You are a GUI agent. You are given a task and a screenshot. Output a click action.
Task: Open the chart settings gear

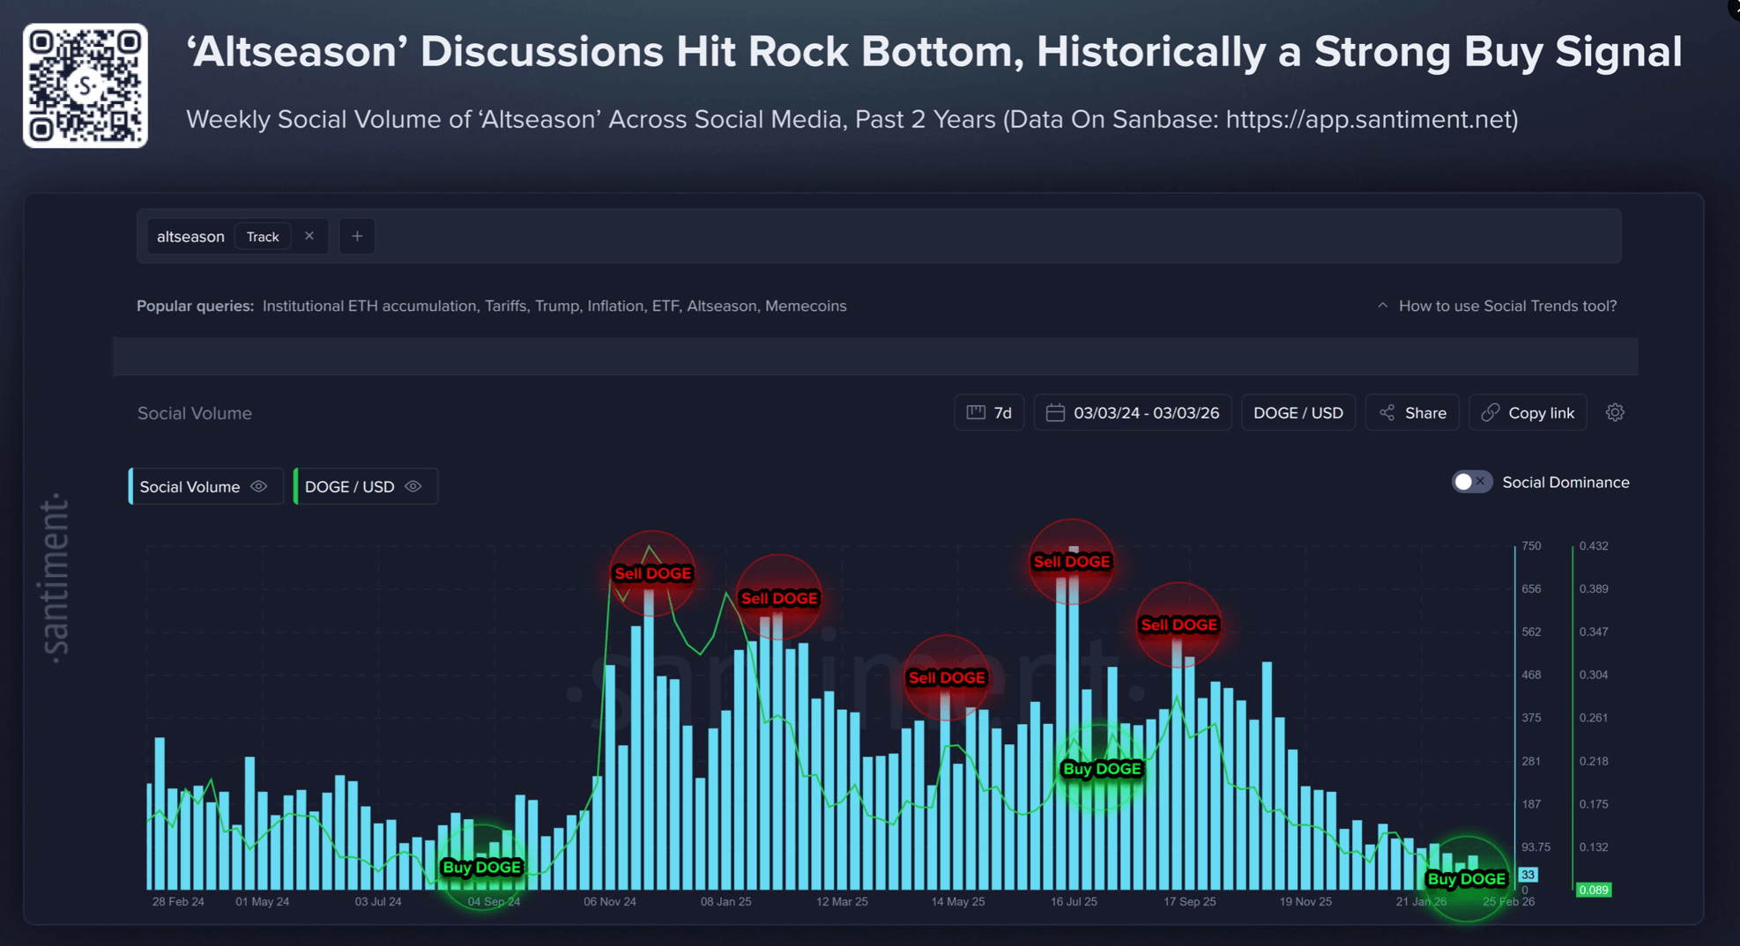click(x=1615, y=412)
